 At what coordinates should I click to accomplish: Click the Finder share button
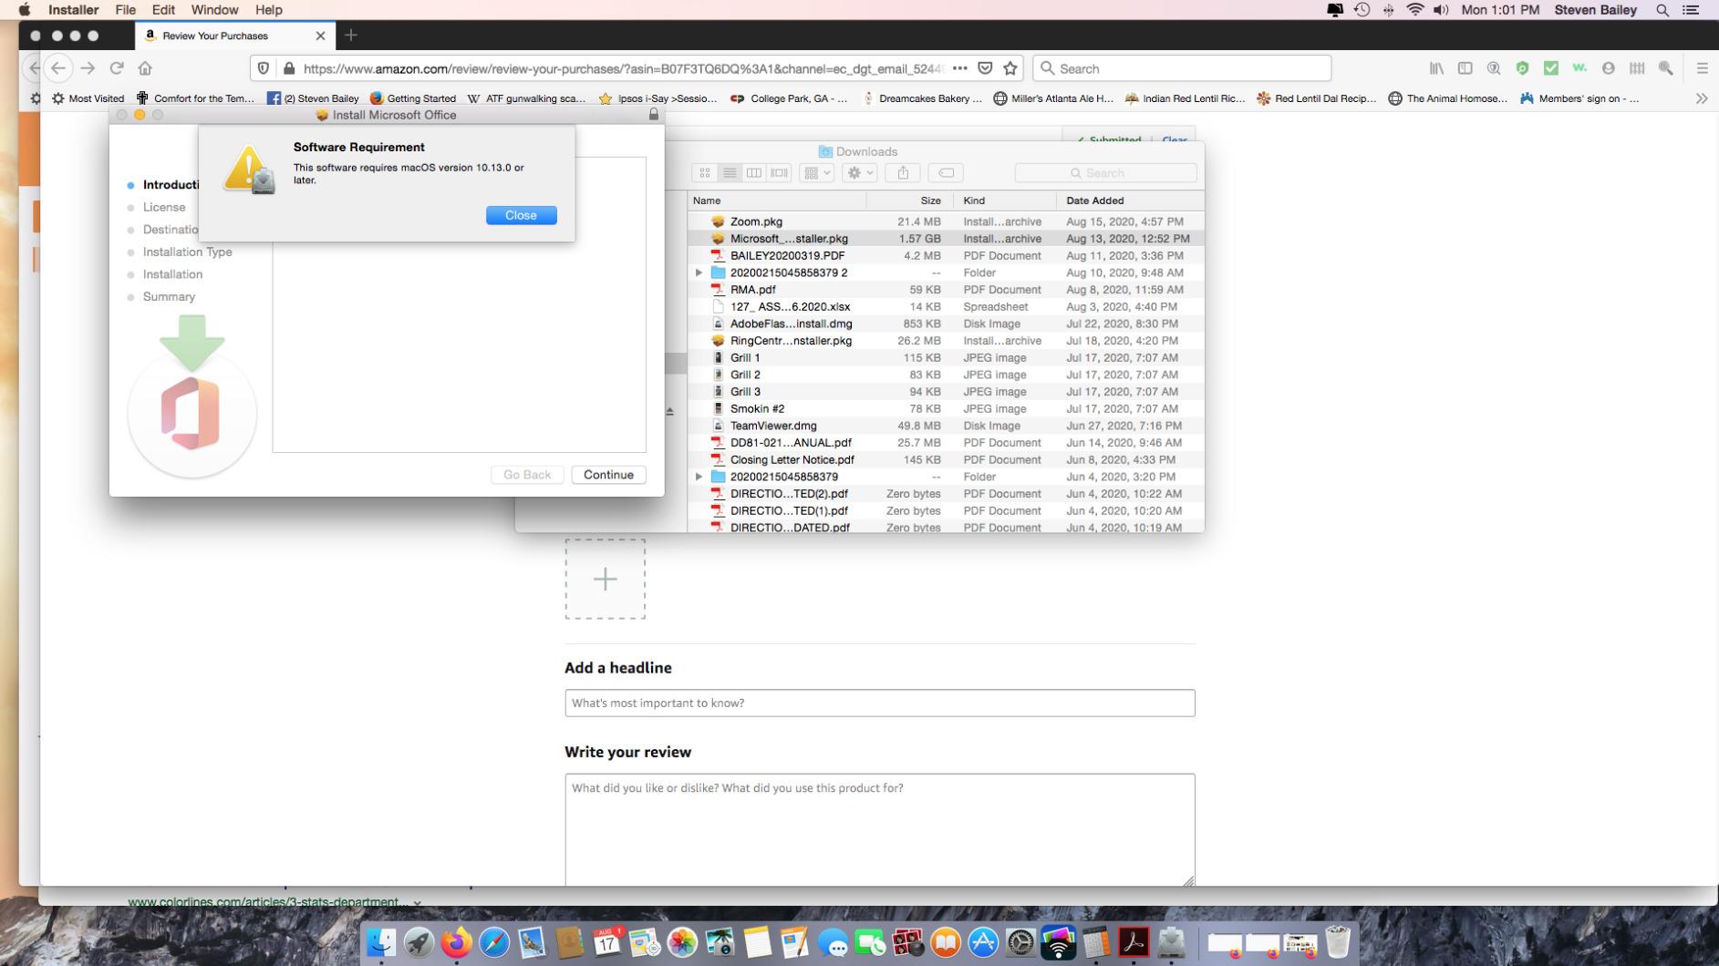click(903, 173)
